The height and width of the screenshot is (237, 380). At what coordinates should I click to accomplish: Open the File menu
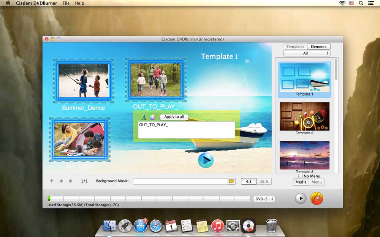66,3
